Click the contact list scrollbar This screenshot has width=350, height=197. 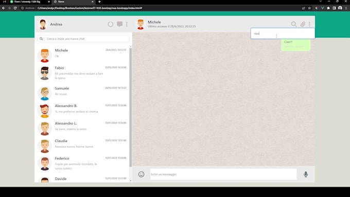pyautogui.click(x=131, y=107)
